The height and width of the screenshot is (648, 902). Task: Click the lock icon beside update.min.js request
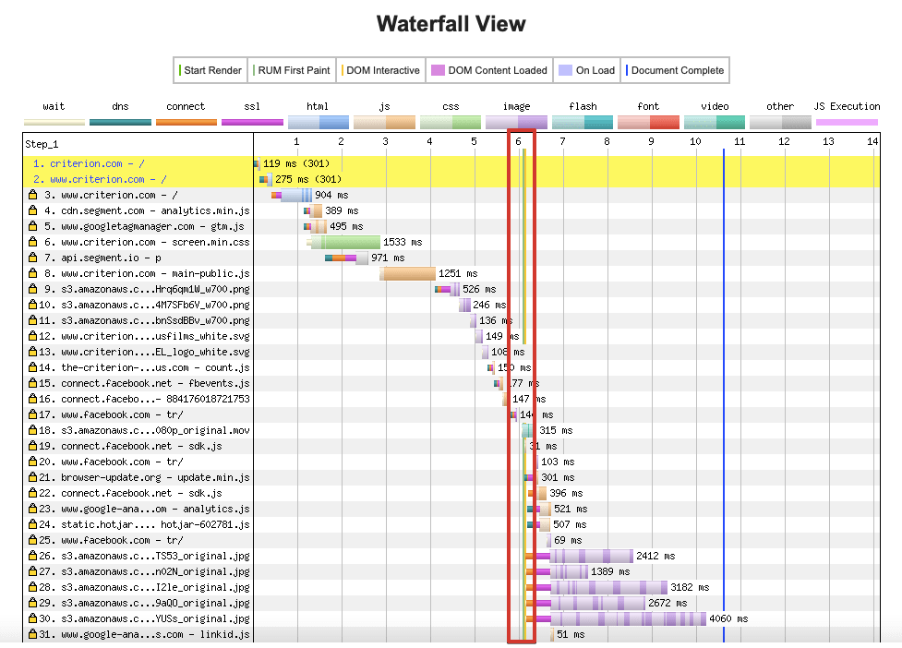click(33, 477)
